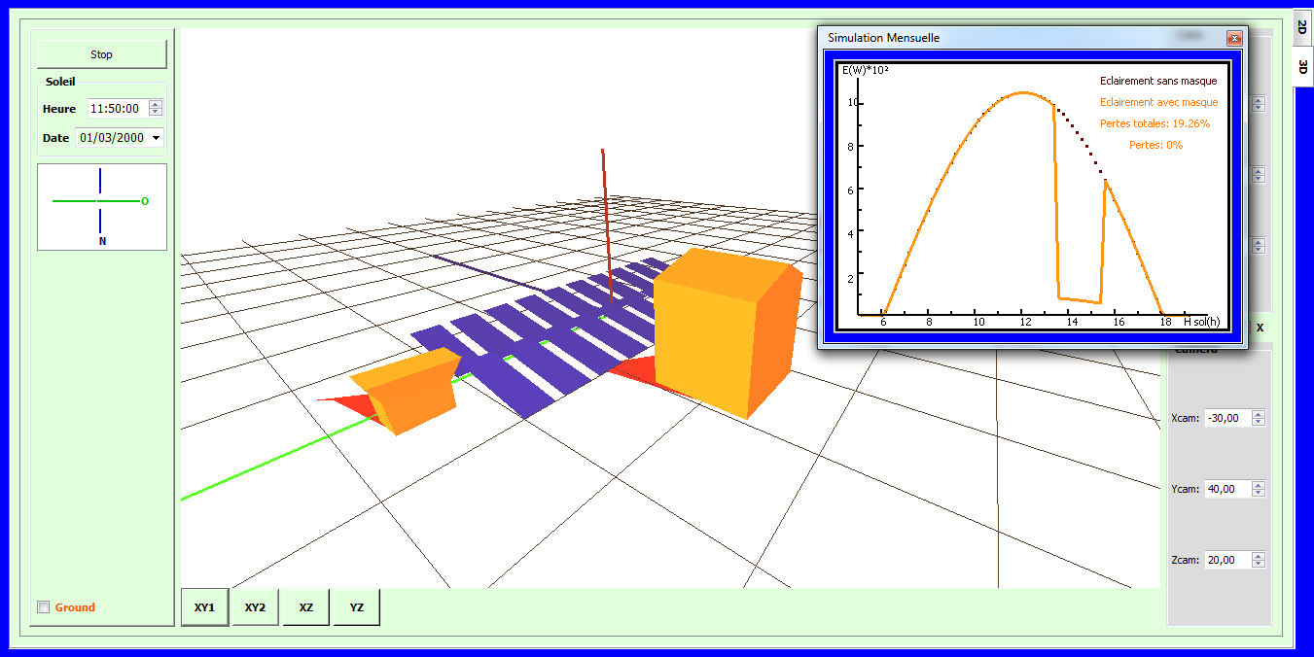Viewport: 1314px width, 657px height.
Task: Click 'Eclairement avec masque' legend text
Action: 1158,102
